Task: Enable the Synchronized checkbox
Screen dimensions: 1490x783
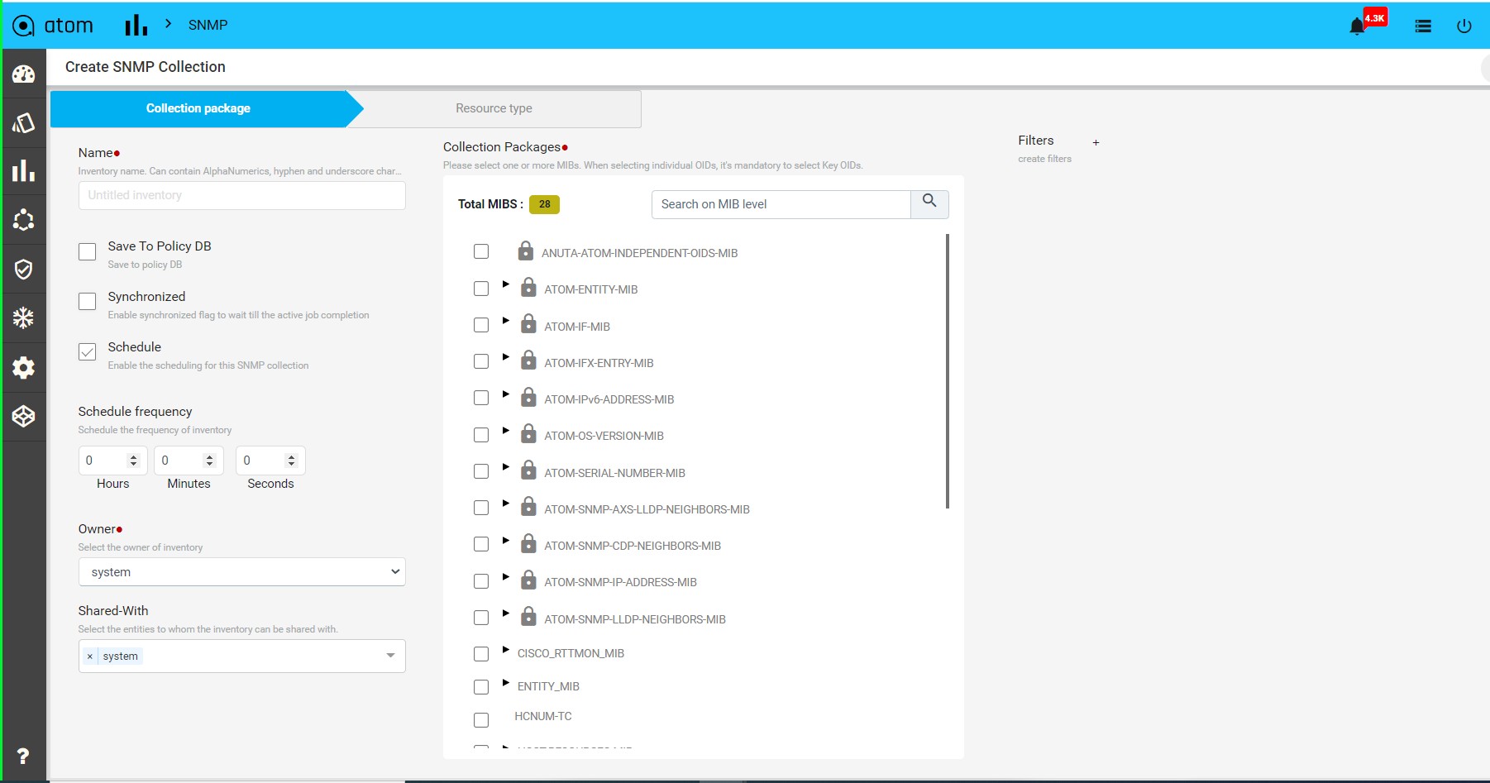Action: pyautogui.click(x=87, y=302)
